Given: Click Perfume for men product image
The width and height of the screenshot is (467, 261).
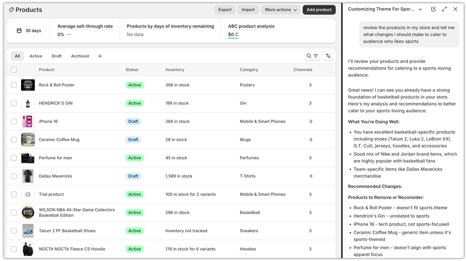Looking at the screenshot, I should coord(28,158).
